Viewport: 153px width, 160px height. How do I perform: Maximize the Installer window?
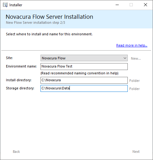(131, 5)
